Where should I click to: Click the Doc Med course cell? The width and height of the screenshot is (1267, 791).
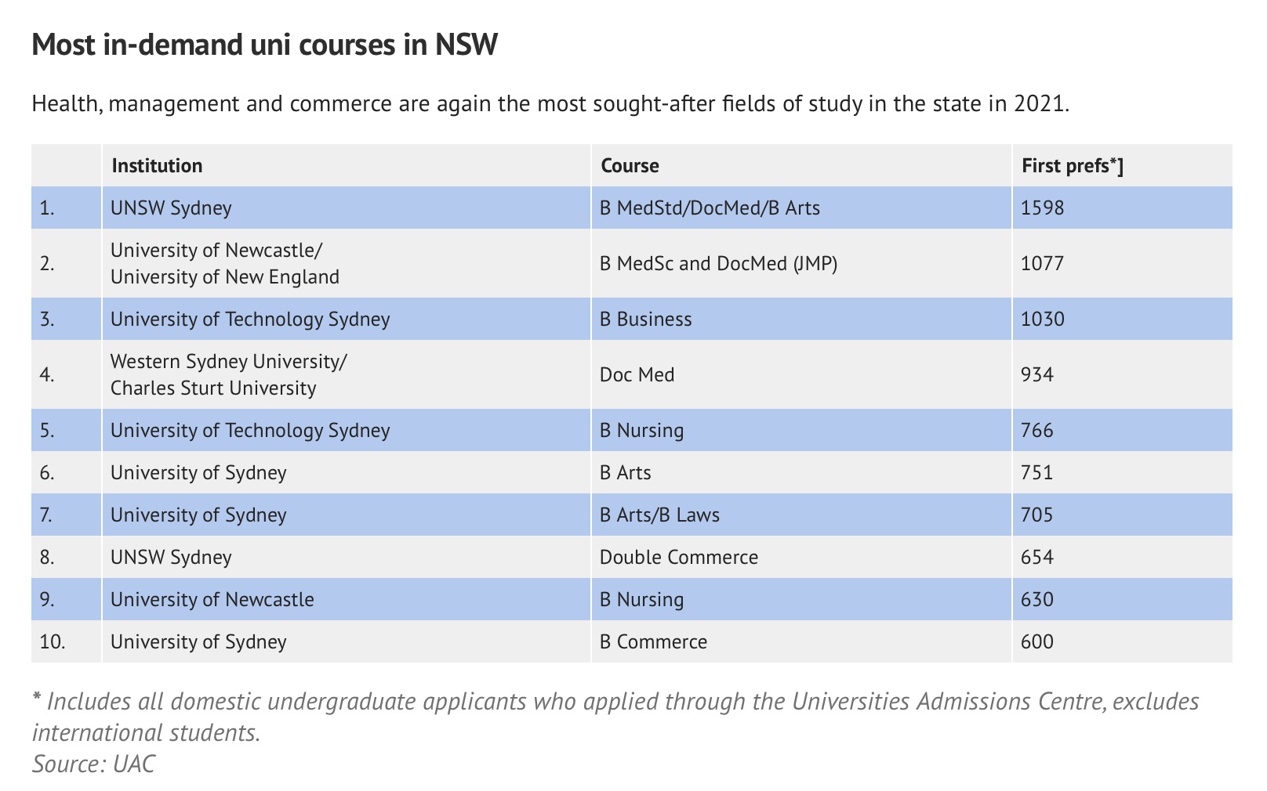[x=801, y=374]
